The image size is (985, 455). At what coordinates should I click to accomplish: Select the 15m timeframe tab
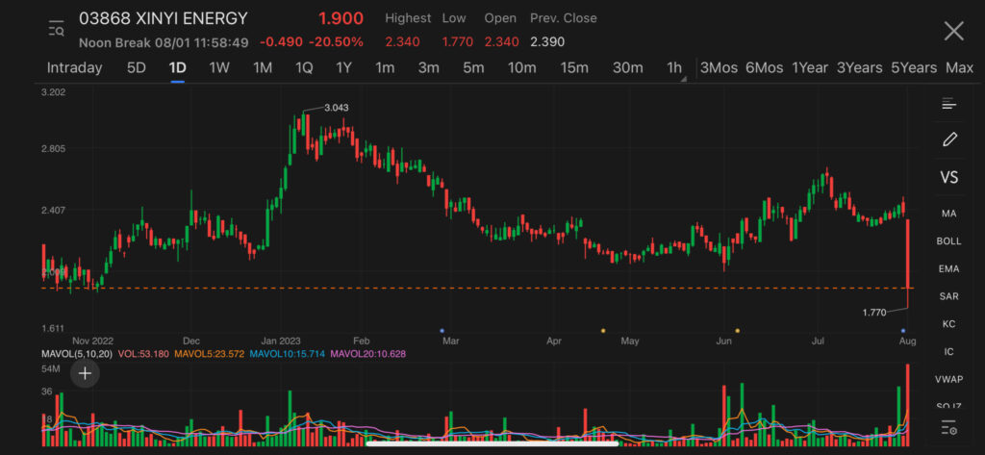pyautogui.click(x=574, y=68)
